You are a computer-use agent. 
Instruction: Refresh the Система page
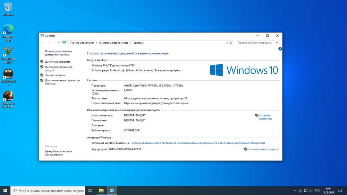[231, 43]
